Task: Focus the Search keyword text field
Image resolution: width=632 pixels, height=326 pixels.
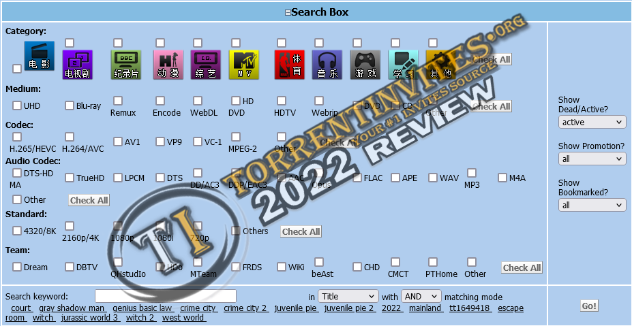Action: point(165,296)
